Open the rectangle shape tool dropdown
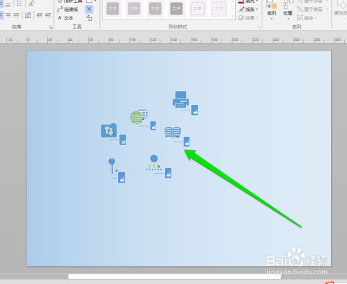The height and width of the screenshot is (284, 347). [x=95, y=1]
